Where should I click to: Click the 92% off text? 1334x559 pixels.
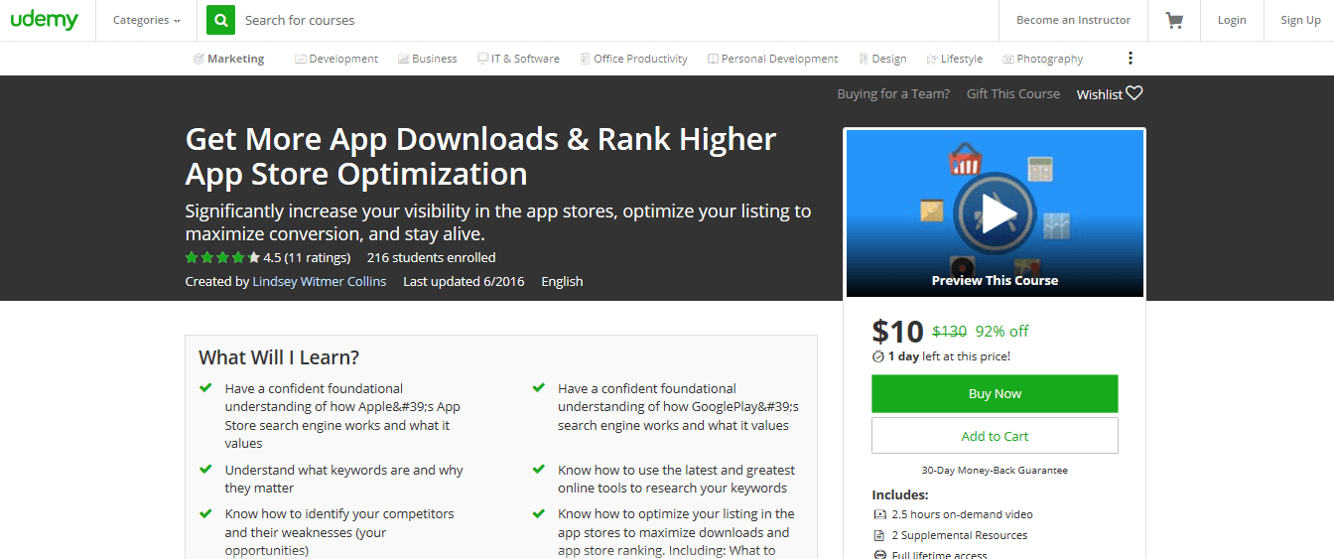tap(1001, 332)
